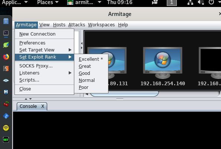
Task: Open the power menu icon
Action: (x=211, y=2)
